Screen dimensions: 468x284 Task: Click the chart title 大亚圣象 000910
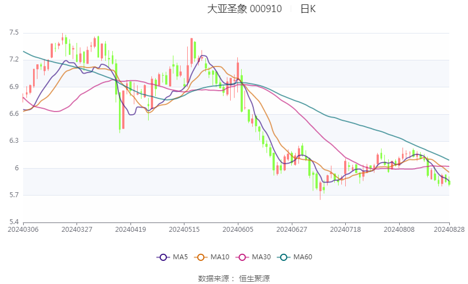(244, 9)
